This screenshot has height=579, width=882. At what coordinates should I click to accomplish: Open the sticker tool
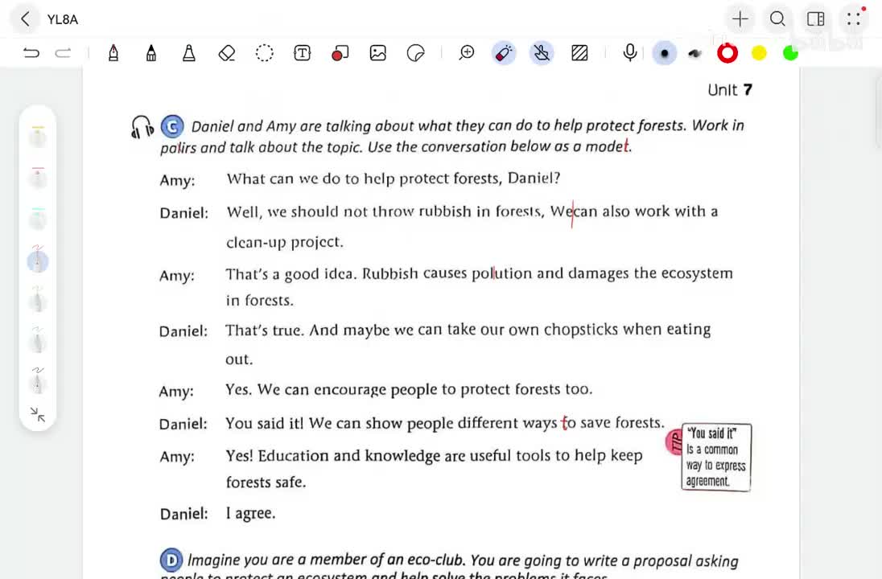(416, 53)
